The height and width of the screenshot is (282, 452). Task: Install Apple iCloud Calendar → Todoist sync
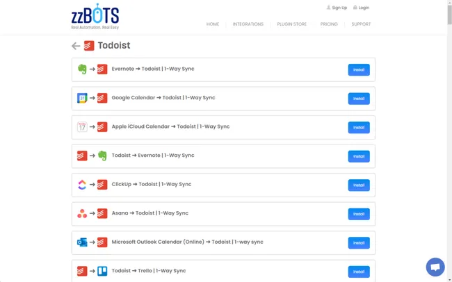pyautogui.click(x=359, y=127)
